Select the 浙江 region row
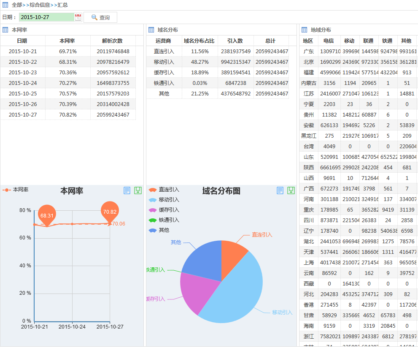 pyautogui.click(x=358, y=337)
